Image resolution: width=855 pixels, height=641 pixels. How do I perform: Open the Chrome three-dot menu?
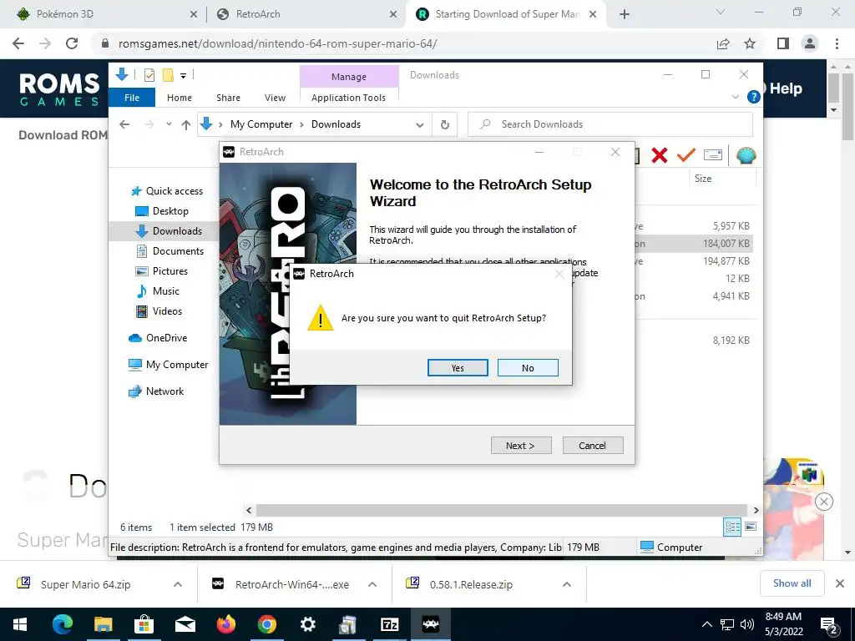coord(837,43)
